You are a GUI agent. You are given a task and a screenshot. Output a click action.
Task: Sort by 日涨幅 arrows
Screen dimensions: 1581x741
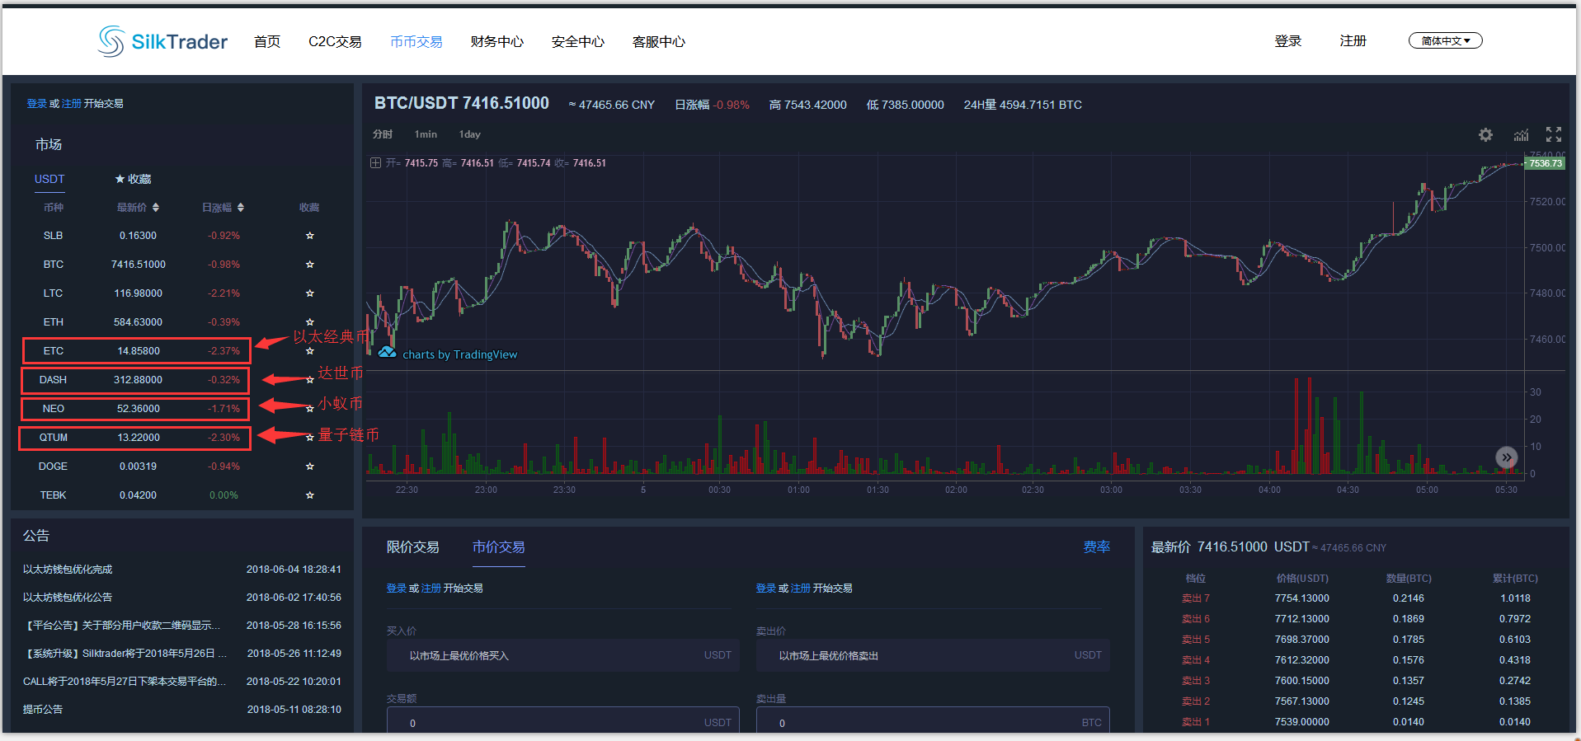240,208
